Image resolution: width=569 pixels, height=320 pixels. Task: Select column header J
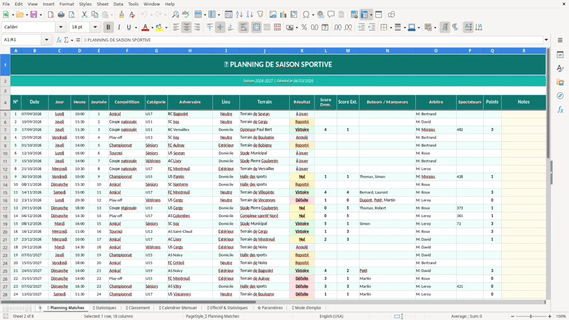click(x=265, y=50)
